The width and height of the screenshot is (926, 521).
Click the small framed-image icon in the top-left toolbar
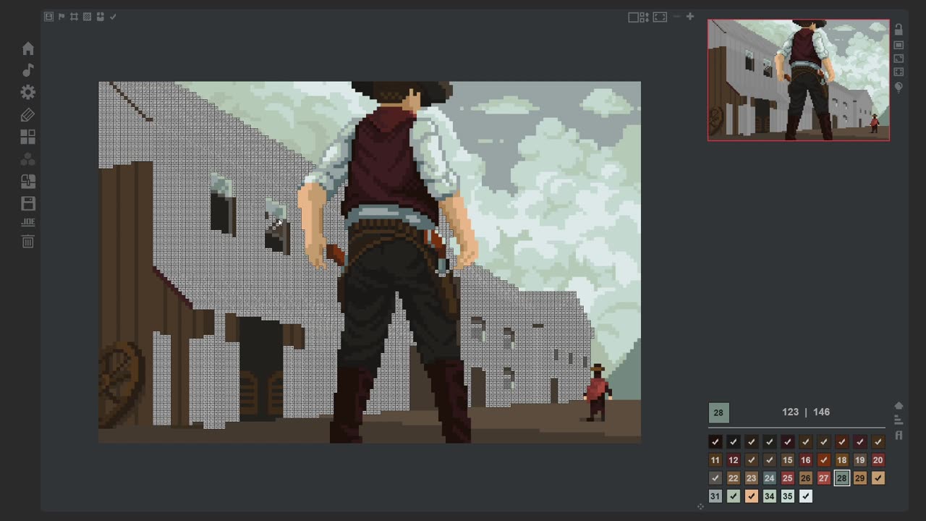click(48, 17)
